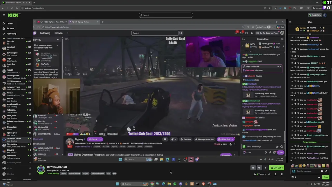The image size is (332, 187).
Task: Pick the yellow laughing-face emote in chat row
Action: 304,166
